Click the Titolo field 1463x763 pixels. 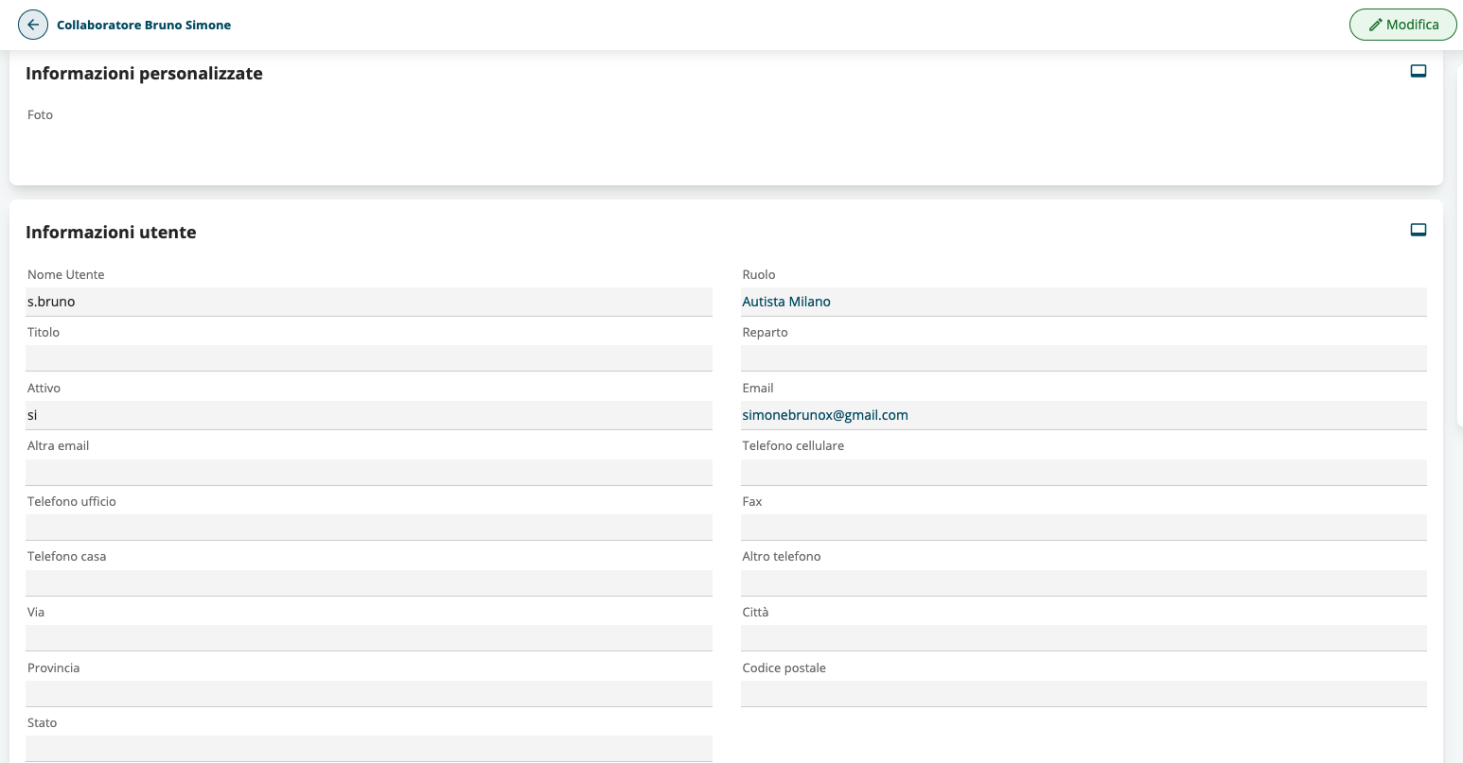[369, 358]
